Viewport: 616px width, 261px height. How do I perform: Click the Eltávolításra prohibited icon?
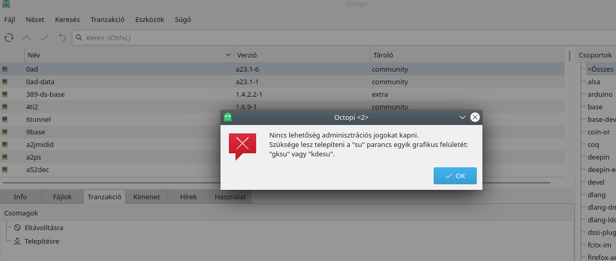17,228
